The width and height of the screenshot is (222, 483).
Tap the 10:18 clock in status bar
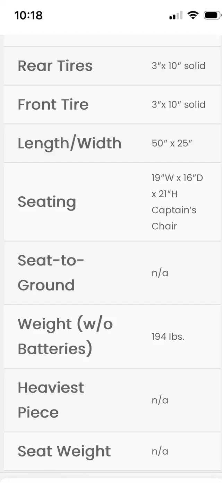click(28, 15)
